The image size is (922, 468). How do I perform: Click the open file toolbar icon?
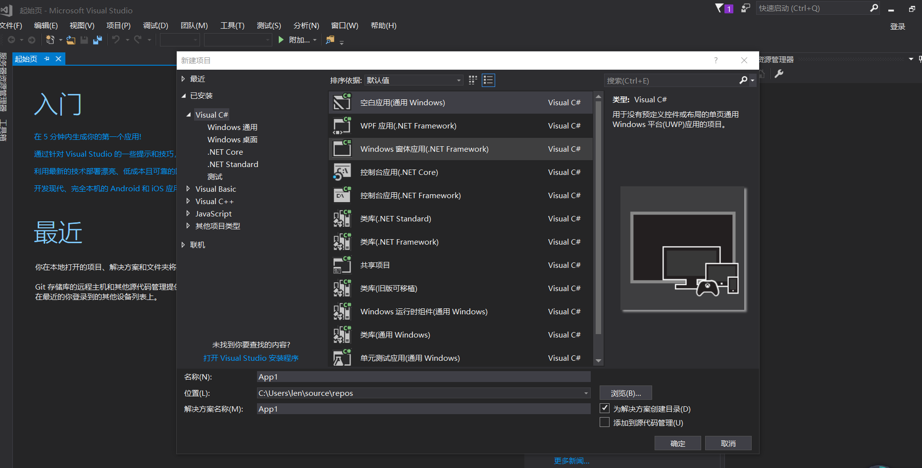(71, 40)
